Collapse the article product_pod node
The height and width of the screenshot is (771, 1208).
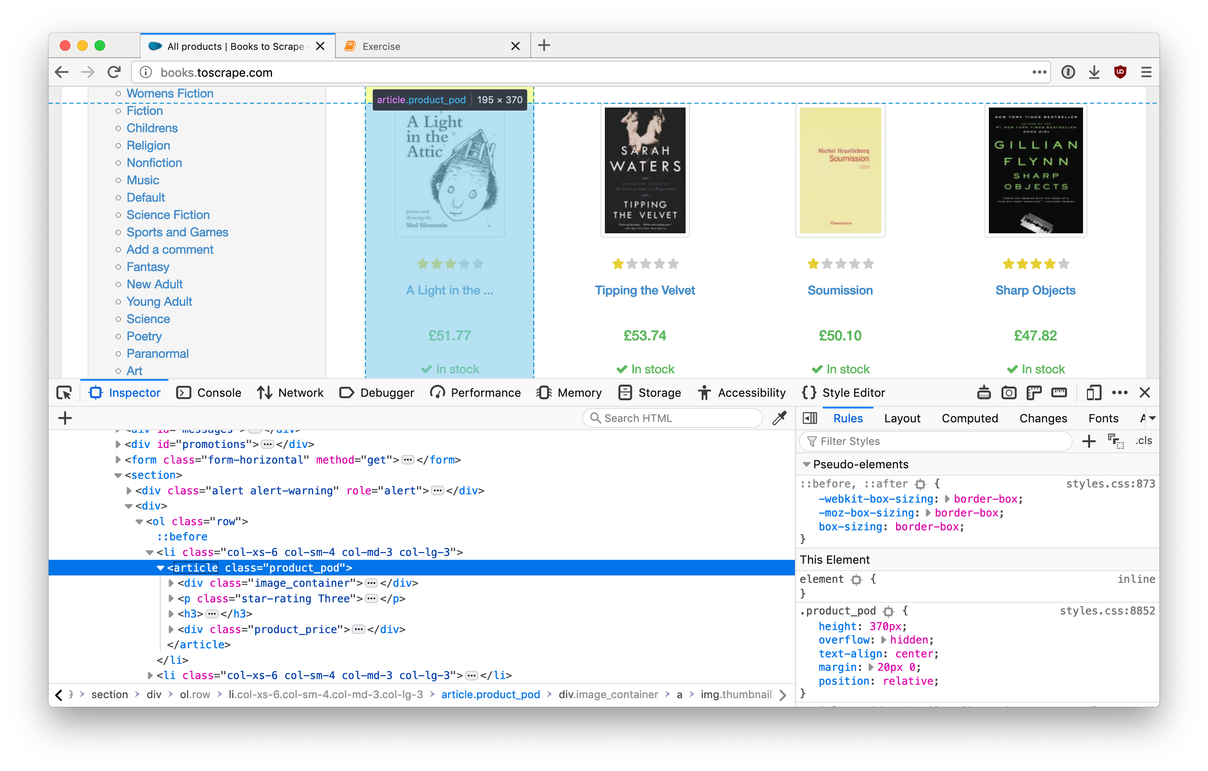click(161, 568)
